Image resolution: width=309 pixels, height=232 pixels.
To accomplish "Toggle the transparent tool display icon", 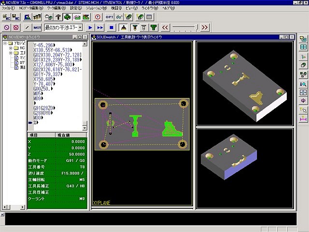I will tap(144, 28).
